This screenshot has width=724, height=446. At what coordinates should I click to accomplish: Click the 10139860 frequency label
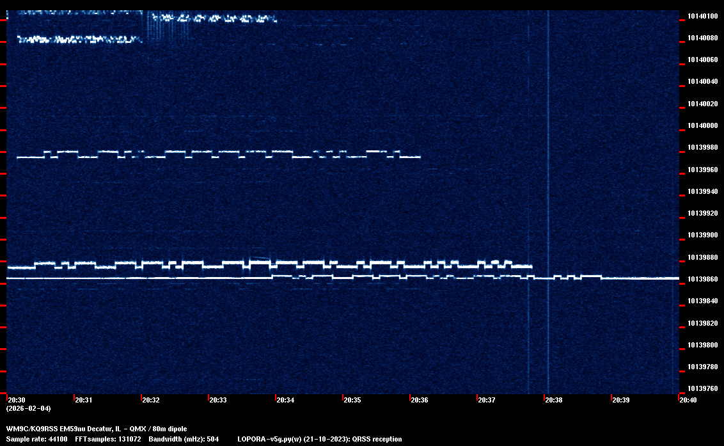pos(702,280)
